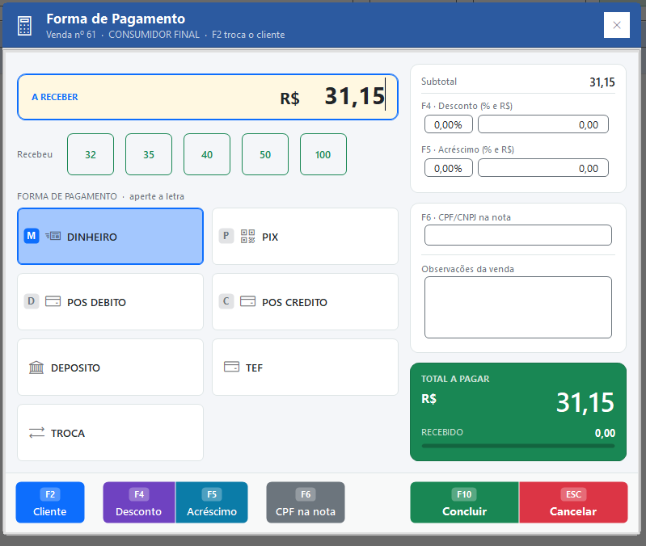The height and width of the screenshot is (546, 646).
Task: Click the F6 CPF na nota button
Action: (x=306, y=502)
